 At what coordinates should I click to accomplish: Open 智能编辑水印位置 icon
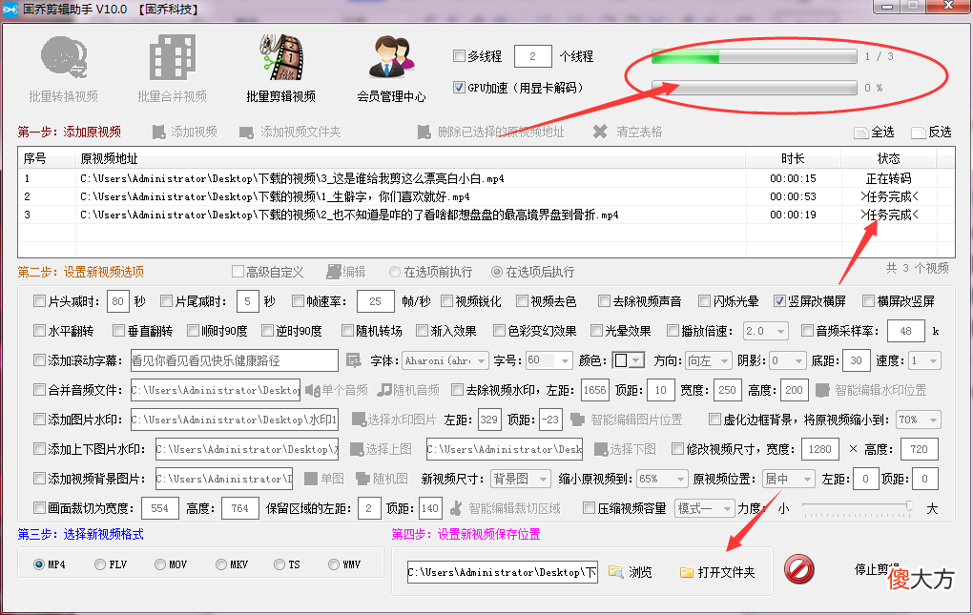823,390
